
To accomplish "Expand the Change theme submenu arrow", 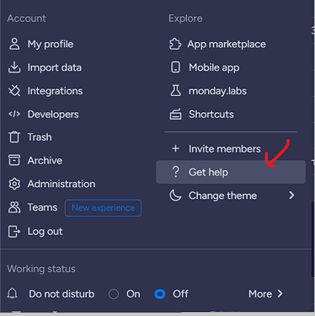I will click(291, 195).
